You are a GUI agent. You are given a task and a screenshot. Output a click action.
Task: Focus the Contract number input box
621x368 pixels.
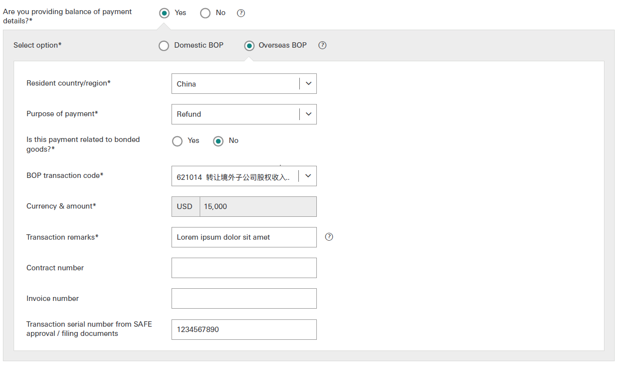[x=243, y=268]
